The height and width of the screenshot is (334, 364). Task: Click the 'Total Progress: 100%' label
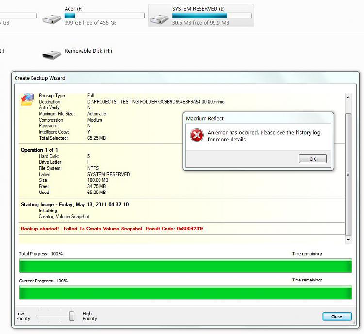pyautogui.click(x=41, y=254)
